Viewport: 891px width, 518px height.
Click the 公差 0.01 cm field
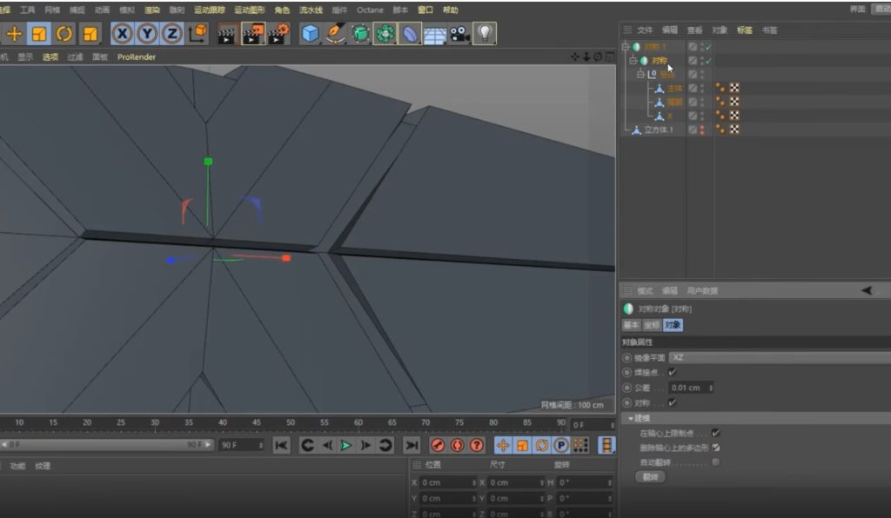point(691,388)
